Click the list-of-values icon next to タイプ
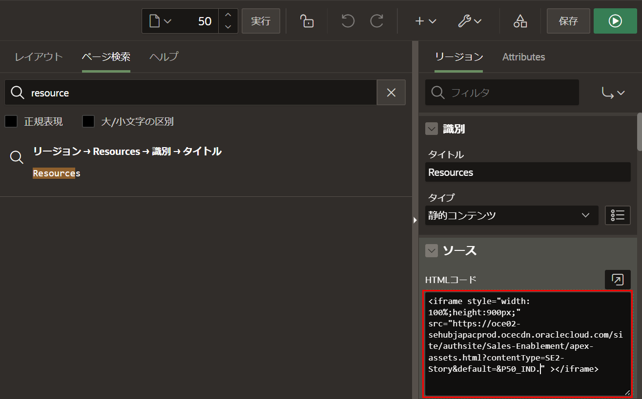The height and width of the screenshot is (399, 642). click(x=618, y=215)
